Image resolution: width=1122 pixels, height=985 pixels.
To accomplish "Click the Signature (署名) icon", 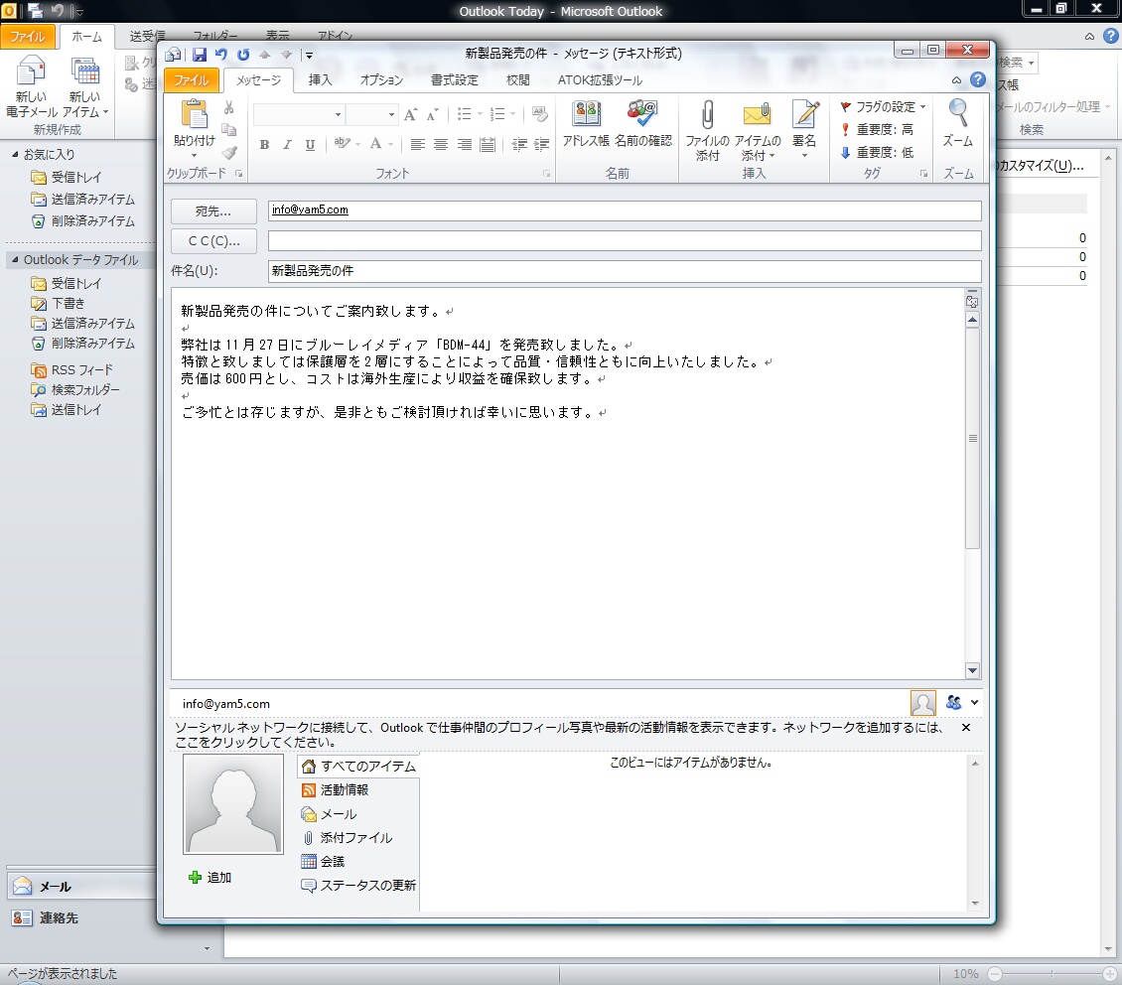I will coord(805,114).
